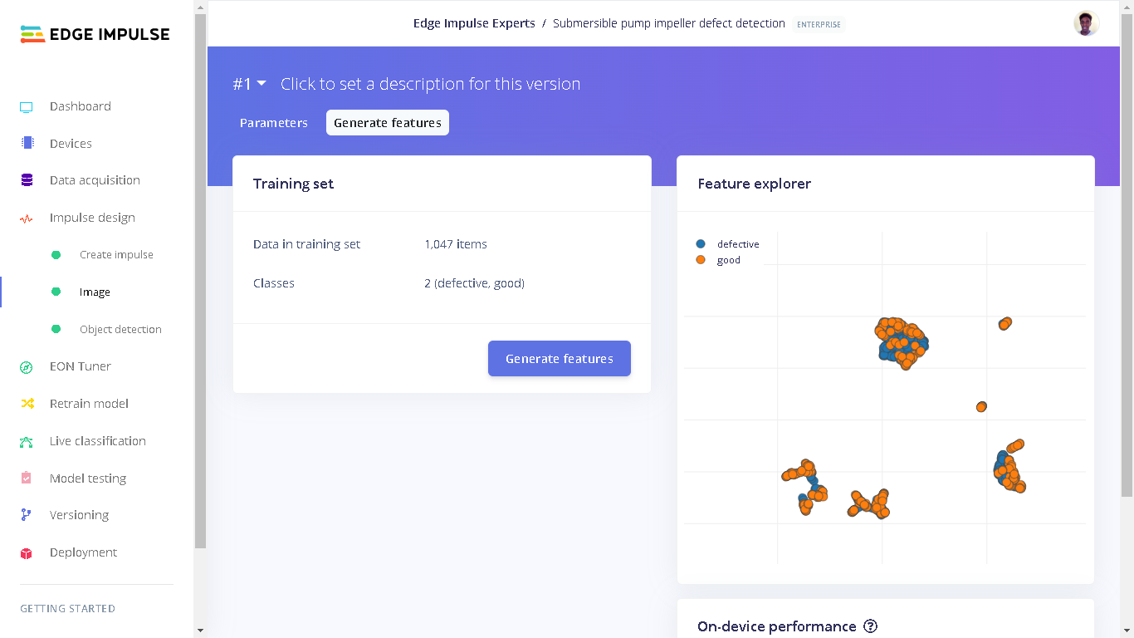Open Model testing via its clipboard icon
This screenshot has height=638, width=1134.
pyautogui.click(x=26, y=478)
